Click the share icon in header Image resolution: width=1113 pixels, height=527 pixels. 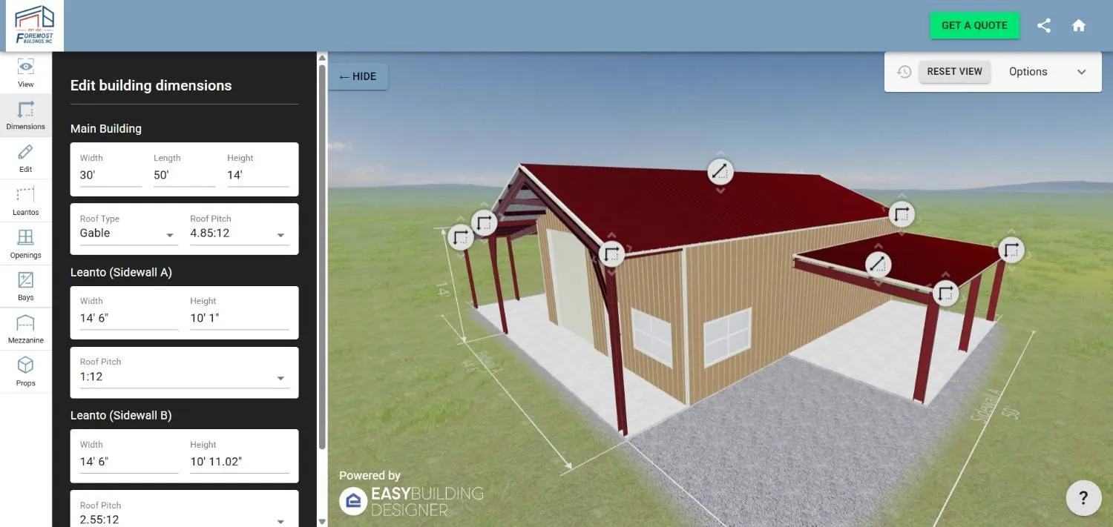[x=1044, y=25]
